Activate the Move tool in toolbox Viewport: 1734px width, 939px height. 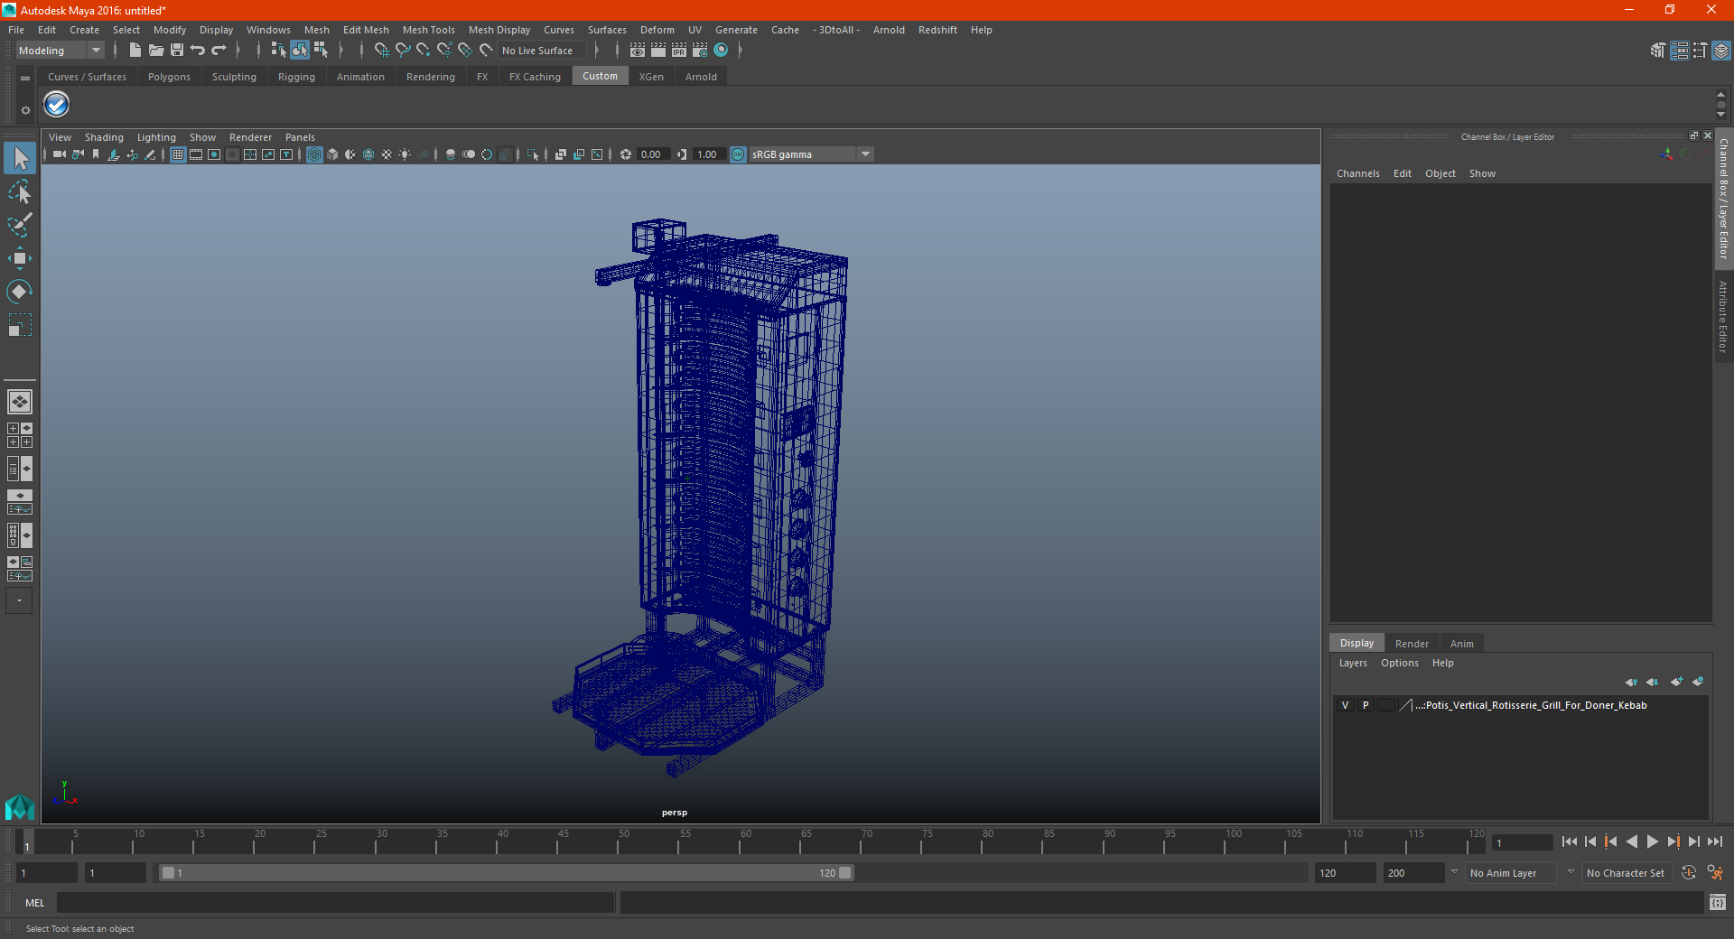click(x=20, y=258)
